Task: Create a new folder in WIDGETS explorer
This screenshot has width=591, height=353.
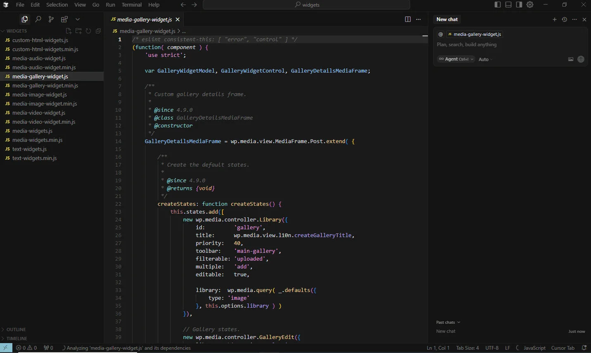Action: [x=78, y=31]
